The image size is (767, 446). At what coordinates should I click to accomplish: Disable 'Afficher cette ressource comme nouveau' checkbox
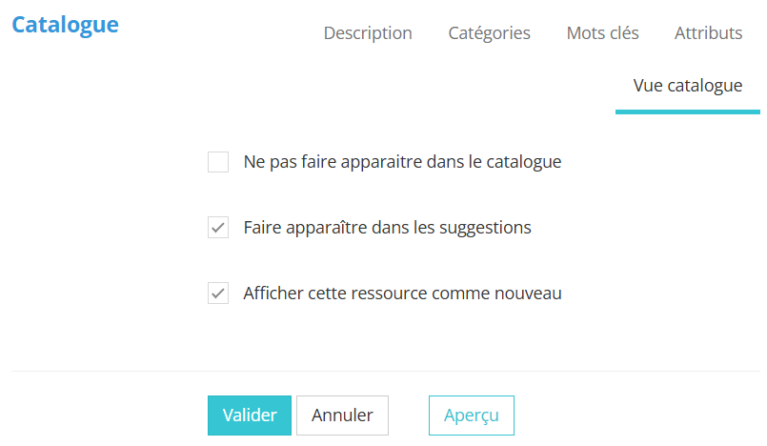tap(218, 294)
